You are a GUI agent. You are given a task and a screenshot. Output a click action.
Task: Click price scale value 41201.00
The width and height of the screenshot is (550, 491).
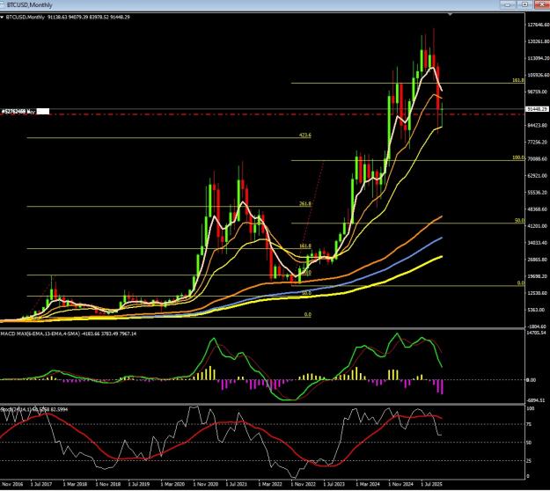coord(538,226)
